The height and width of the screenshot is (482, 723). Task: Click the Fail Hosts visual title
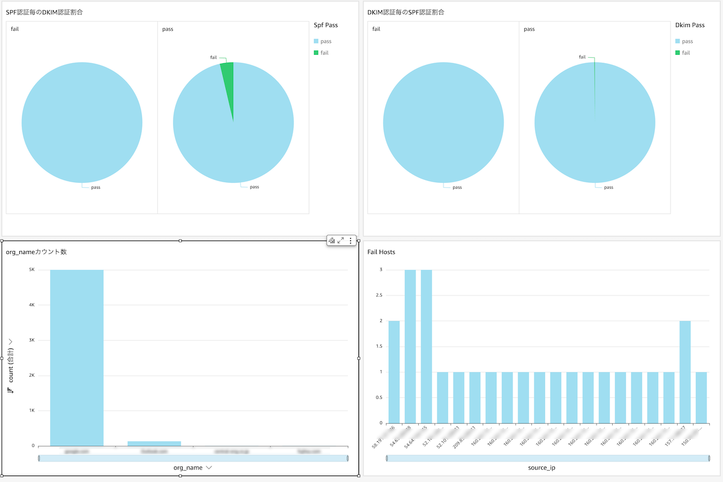381,252
